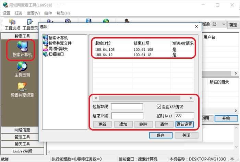Click the 设置共享资源 folder icon
Viewport: 240px width, 162px height.
pyautogui.click(x=22, y=86)
